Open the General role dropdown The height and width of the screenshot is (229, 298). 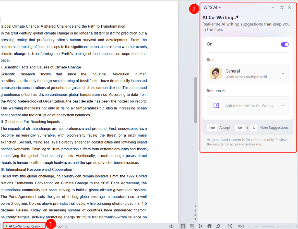[247, 74]
